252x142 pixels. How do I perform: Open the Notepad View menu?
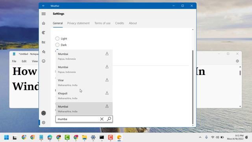[x=35, y=61]
